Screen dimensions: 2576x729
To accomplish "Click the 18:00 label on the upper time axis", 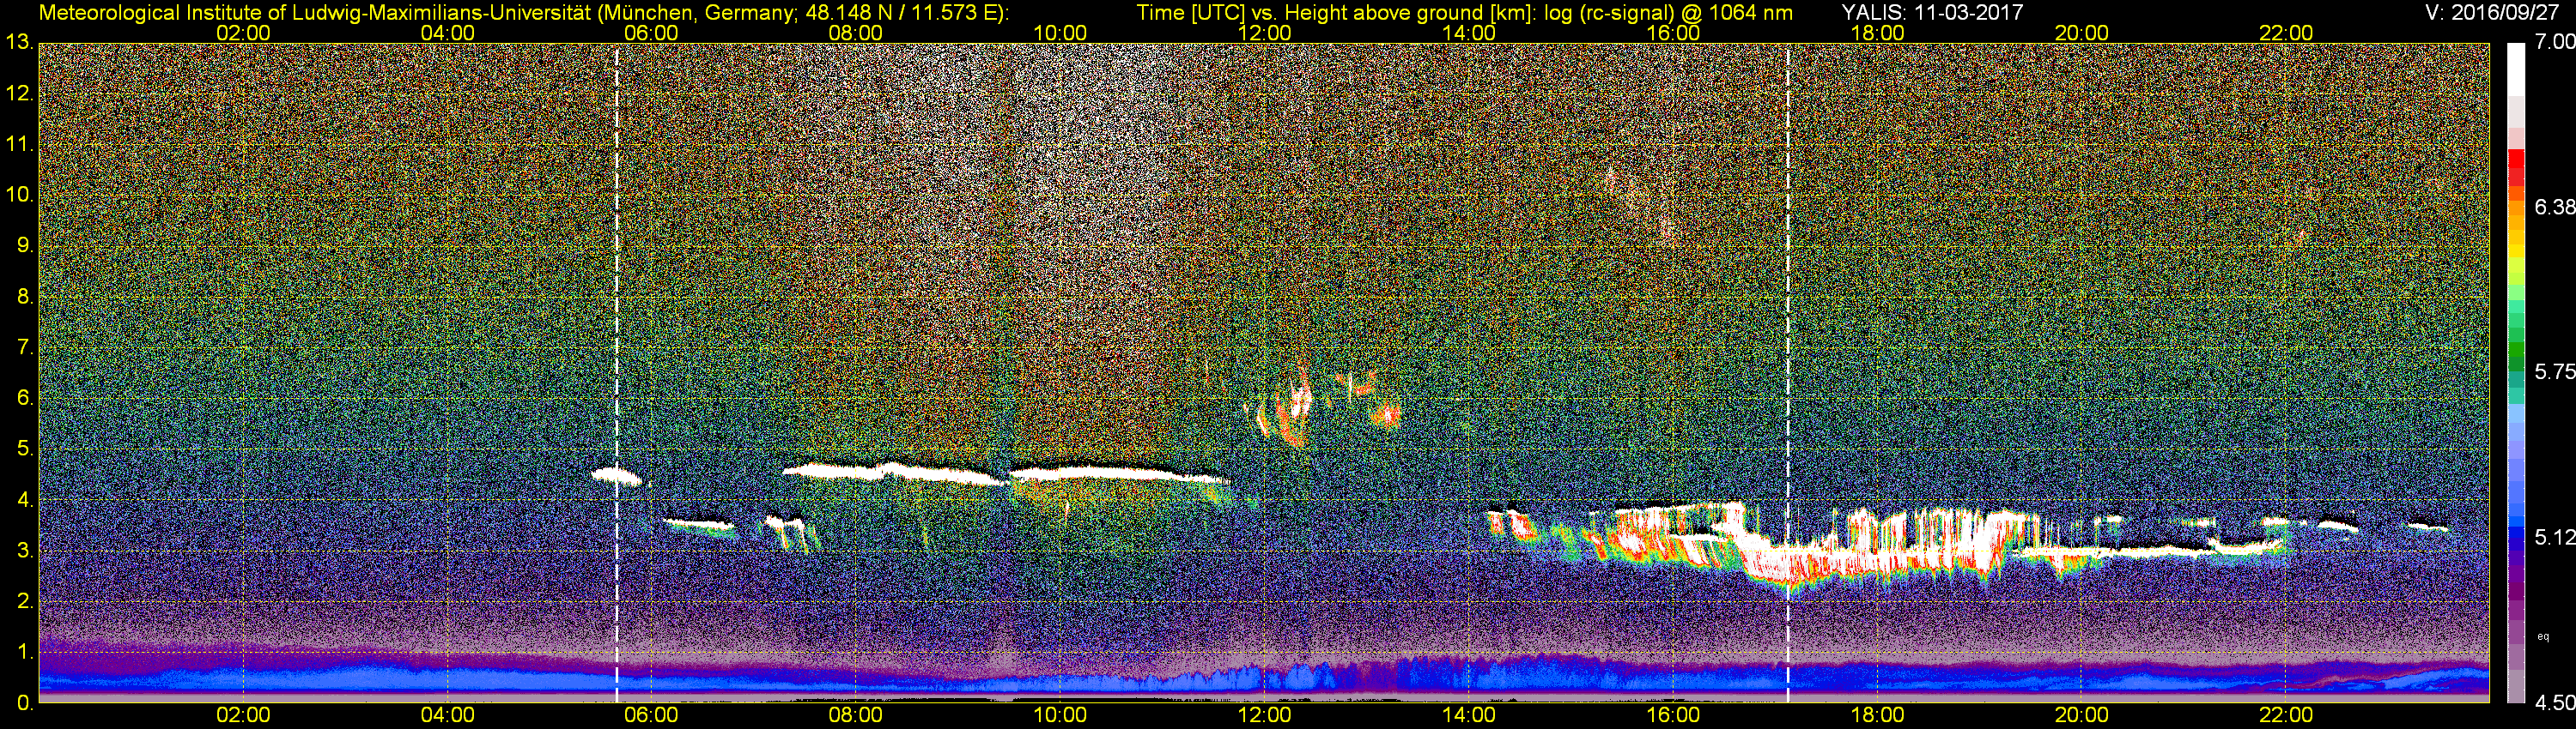I will 1877,33.
